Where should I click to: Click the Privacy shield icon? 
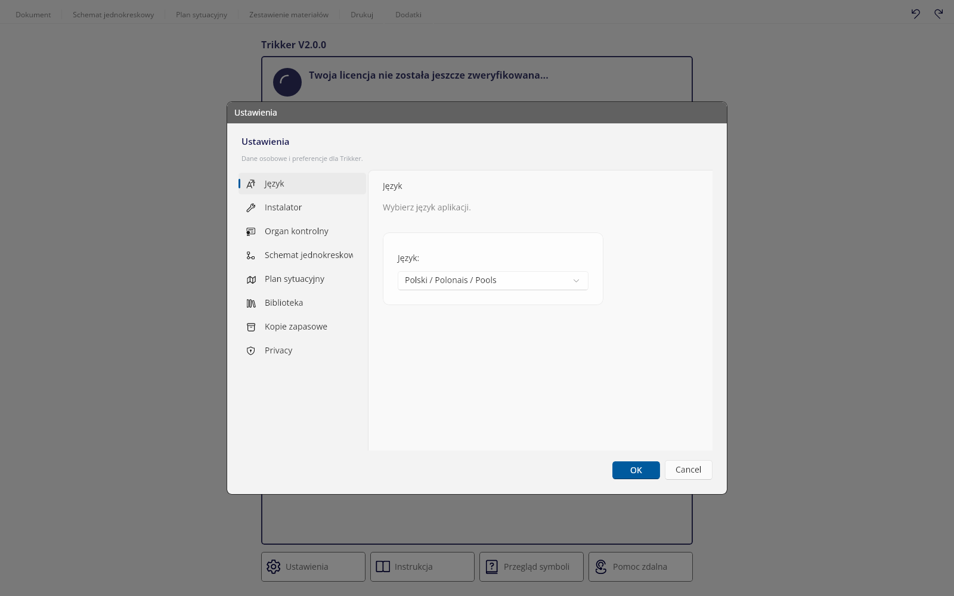pyautogui.click(x=251, y=350)
